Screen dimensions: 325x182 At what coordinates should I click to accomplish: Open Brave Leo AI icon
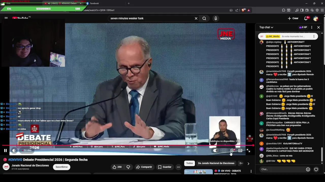(x=312, y=10)
